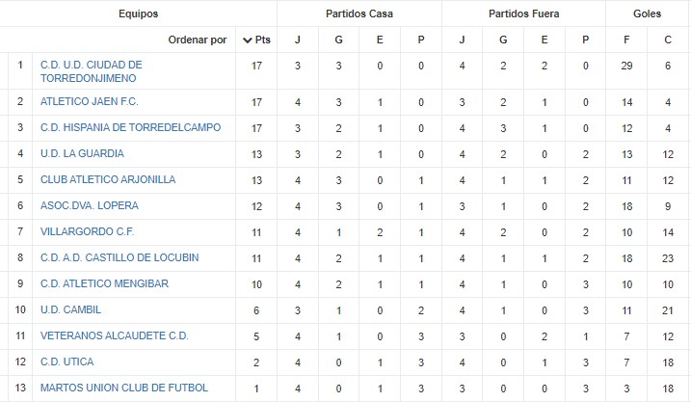Click Club Atletico Arjonilla link
The width and height of the screenshot is (691, 402).
108,179
